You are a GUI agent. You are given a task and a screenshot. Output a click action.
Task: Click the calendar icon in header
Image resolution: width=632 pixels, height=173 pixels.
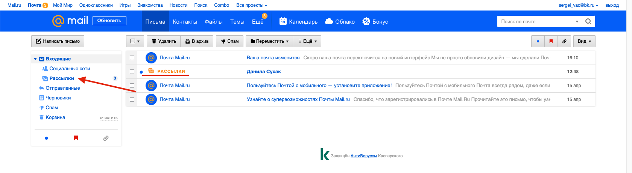(x=283, y=21)
